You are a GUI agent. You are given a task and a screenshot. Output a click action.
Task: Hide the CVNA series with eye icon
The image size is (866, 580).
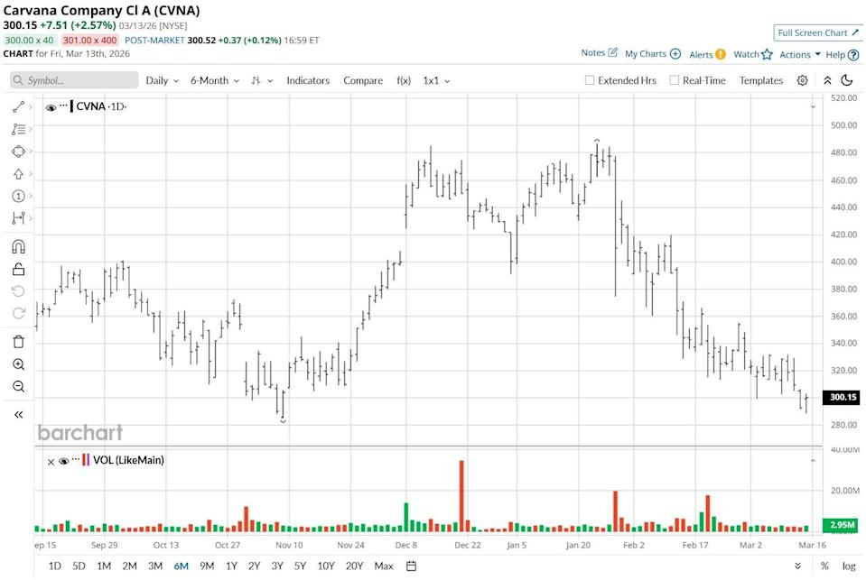pos(51,107)
